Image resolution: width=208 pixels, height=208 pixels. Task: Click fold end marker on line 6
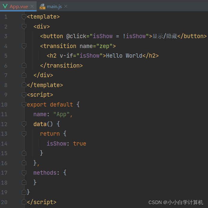tap(24, 65)
